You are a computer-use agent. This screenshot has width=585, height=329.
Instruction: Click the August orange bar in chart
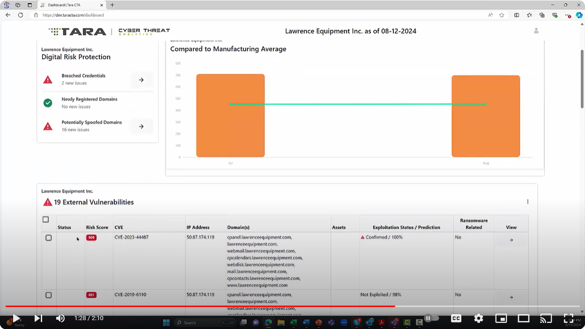tap(486, 116)
